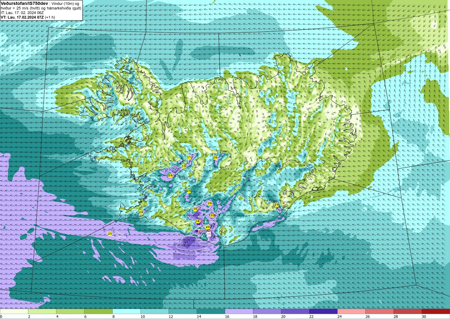This screenshot has height=319, width=450.
Task: Click the yellow gust label 30
Action: (212, 215)
